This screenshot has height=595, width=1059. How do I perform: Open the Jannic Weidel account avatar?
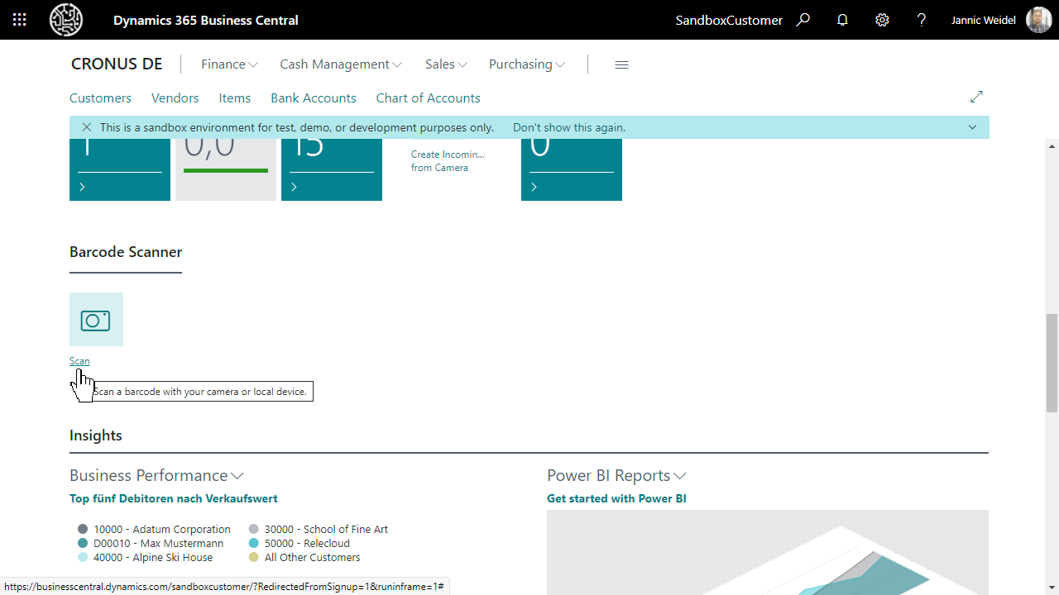[x=1038, y=20]
